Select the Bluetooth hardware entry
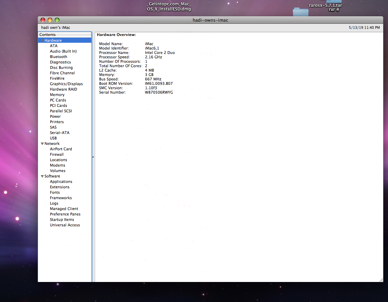 (x=58, y=57)
